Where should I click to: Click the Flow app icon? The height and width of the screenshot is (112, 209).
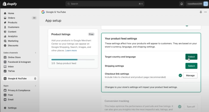coord(5,95)
